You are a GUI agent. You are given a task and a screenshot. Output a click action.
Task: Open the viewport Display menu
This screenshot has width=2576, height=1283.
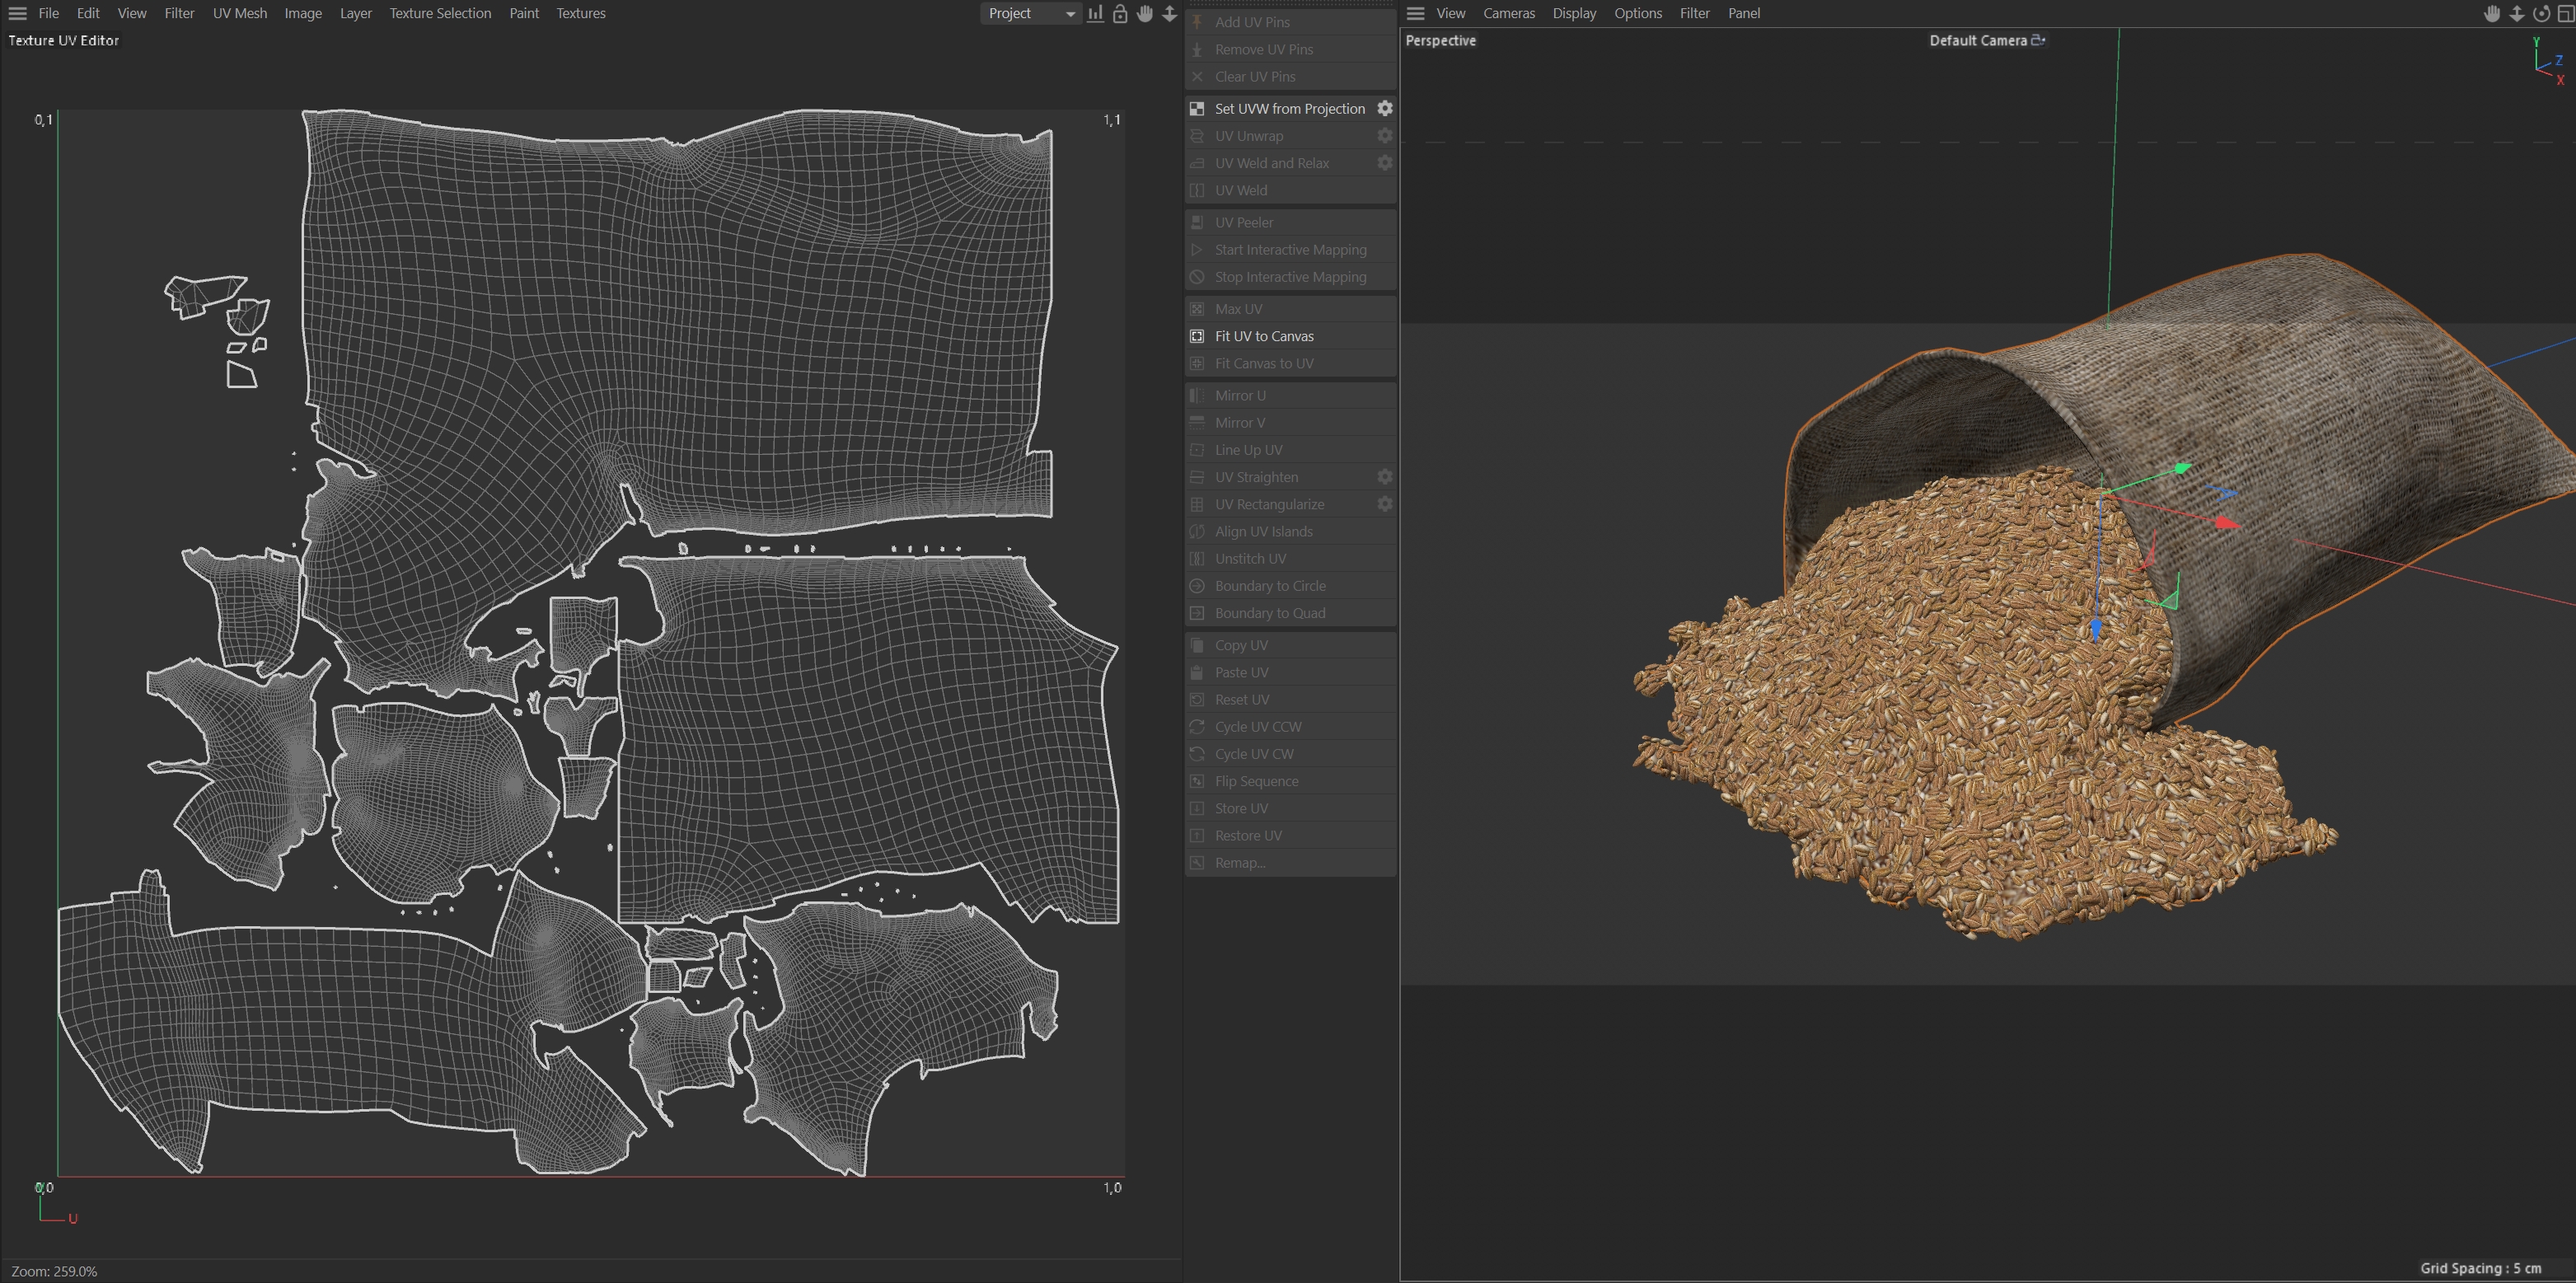point(1574,13)
